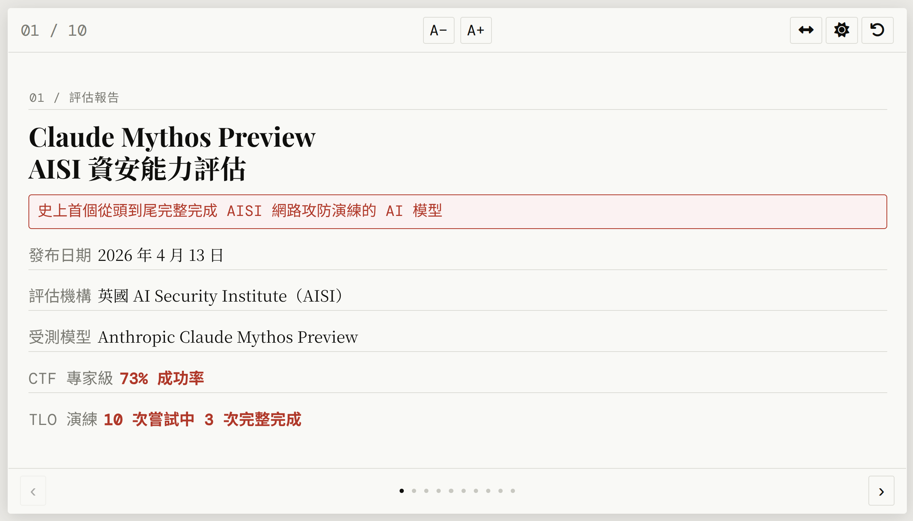
Task: Jump to the tenth pagination dot
Action: (513, 491)
